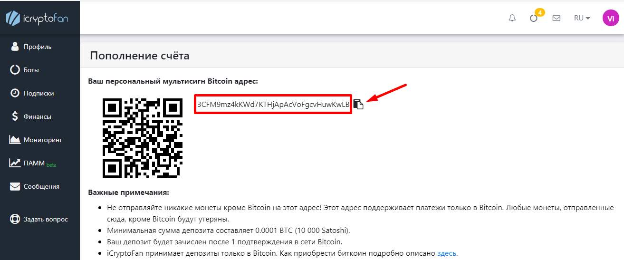
Task: Expand the RU language dropdown
Action: [582, 18]
